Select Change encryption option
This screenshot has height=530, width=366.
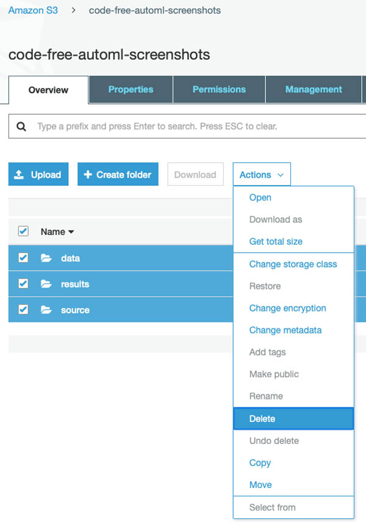point(293,308)
